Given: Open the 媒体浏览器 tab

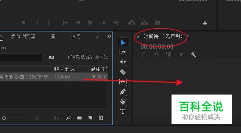Looking at the screenshot, I should coord(23,37).
